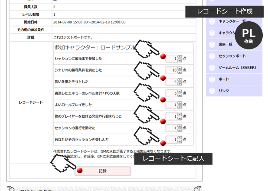Increase points for よいロールプレイをした
This screenshot has height=191, width=268.
click(180, 103)
